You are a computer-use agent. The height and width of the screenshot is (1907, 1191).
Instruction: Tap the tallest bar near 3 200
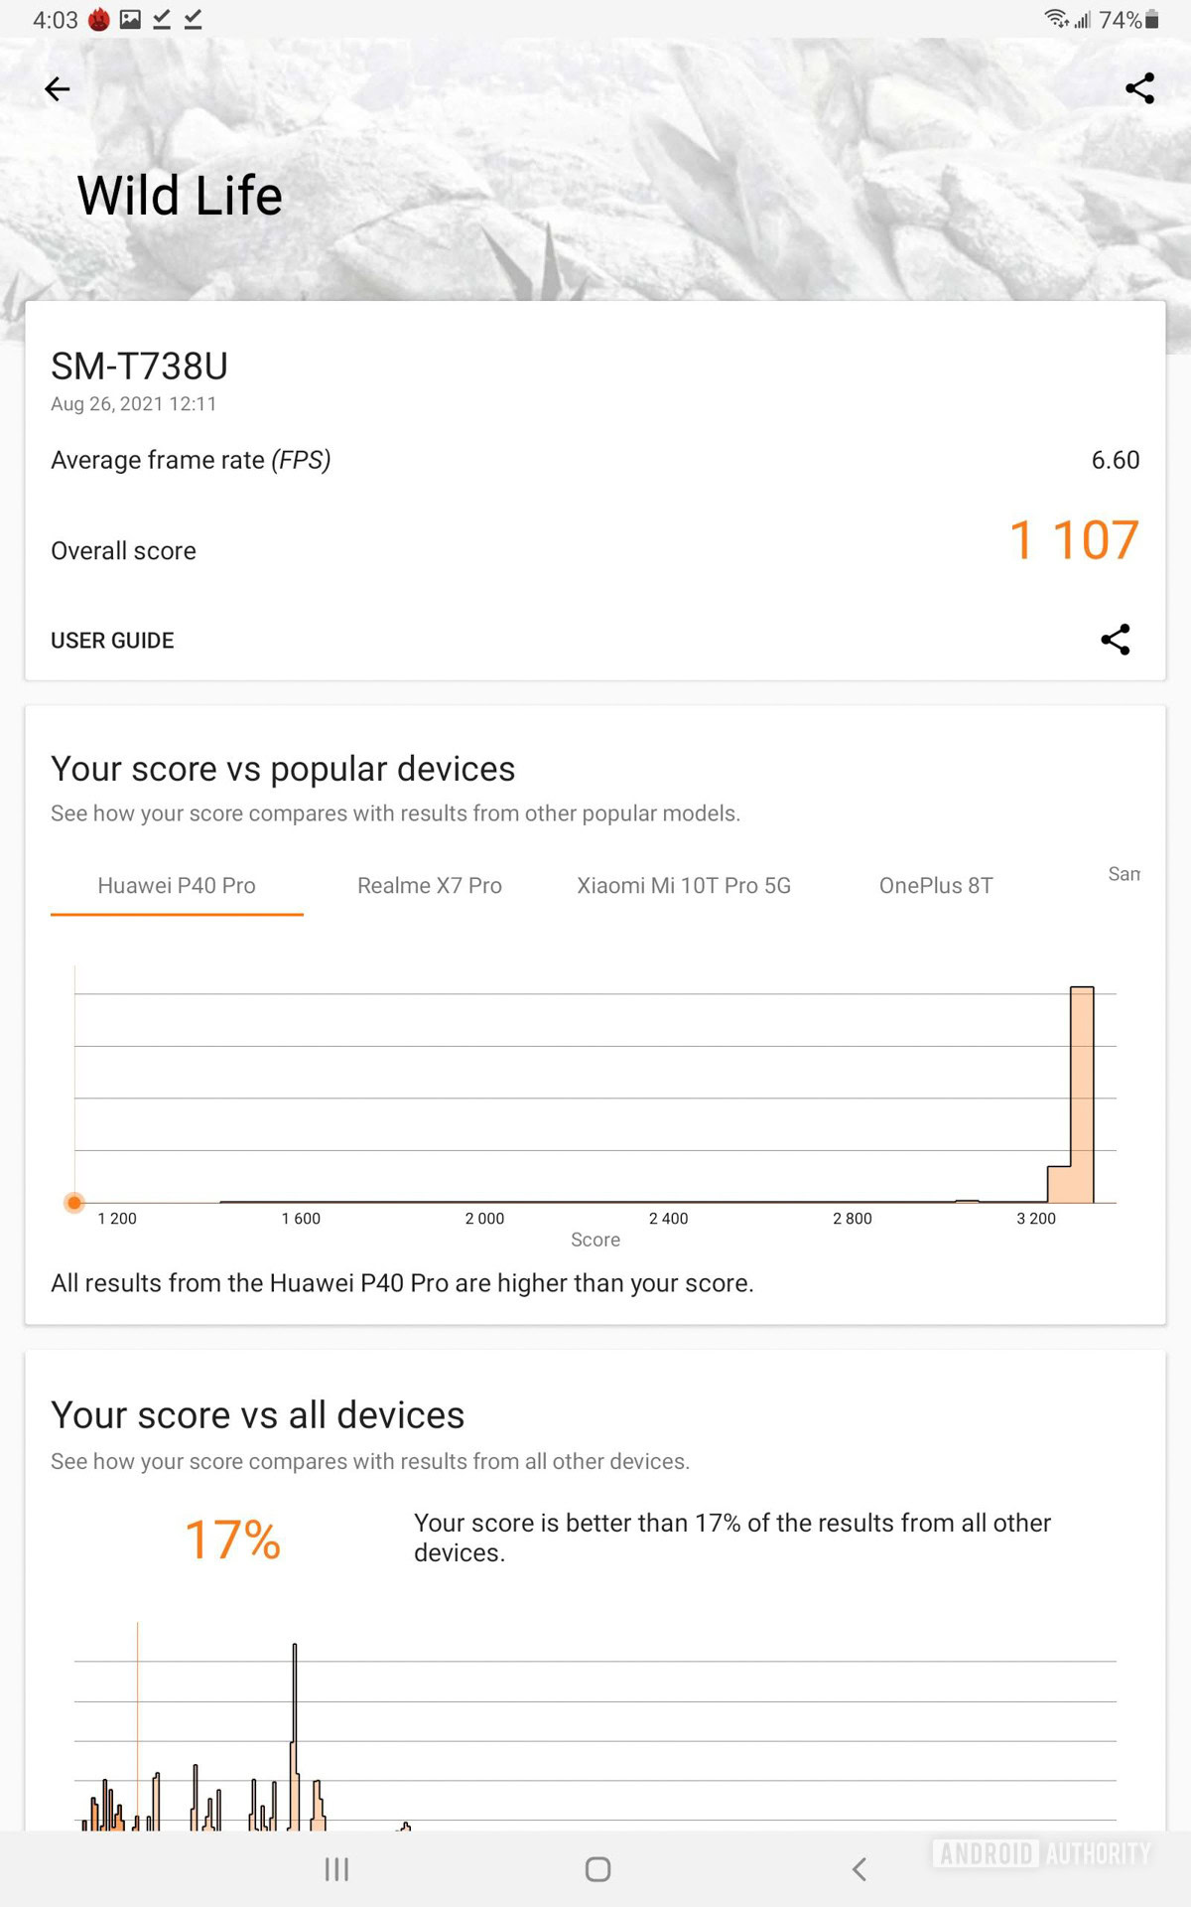1082,1093
